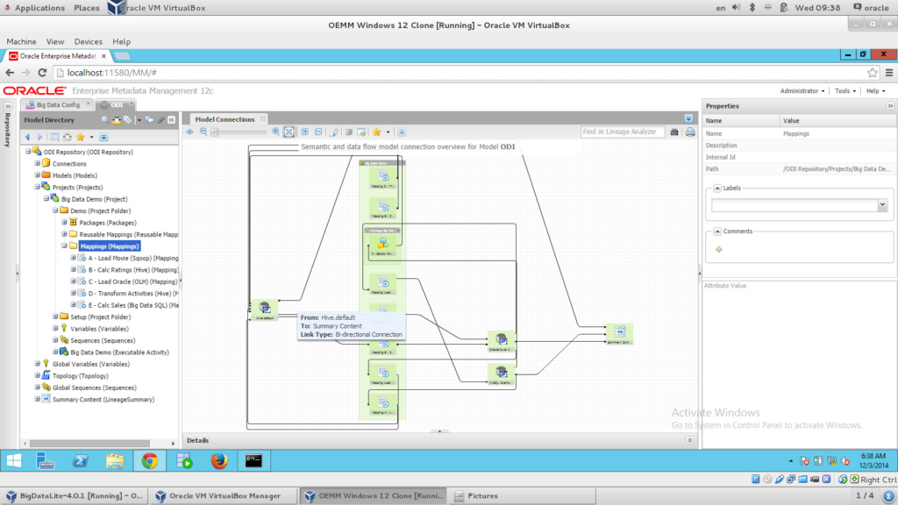
Task: Click the tag icon in Model Directory header
Action: pos(128,120)
